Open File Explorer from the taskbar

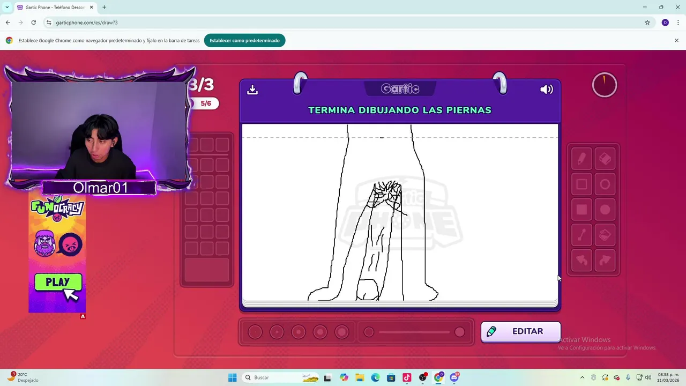point(360,377)
